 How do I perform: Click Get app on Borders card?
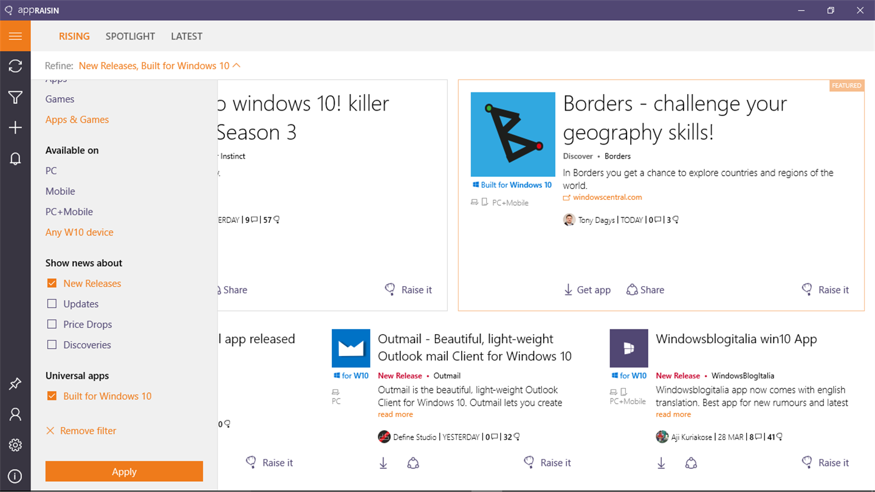point(587,290)
